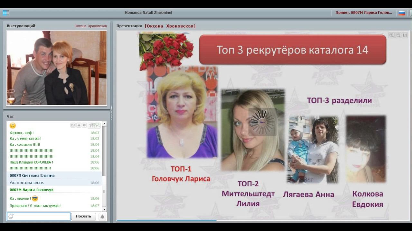This screenshot has width=412, height=231.
Task: Open the emoticon picker in chat input
Action: (11, 217)
